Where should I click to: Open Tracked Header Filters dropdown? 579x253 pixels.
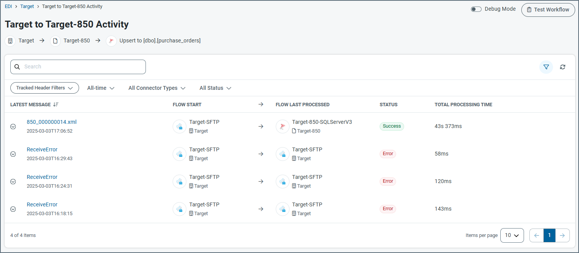tap(44, 88)
